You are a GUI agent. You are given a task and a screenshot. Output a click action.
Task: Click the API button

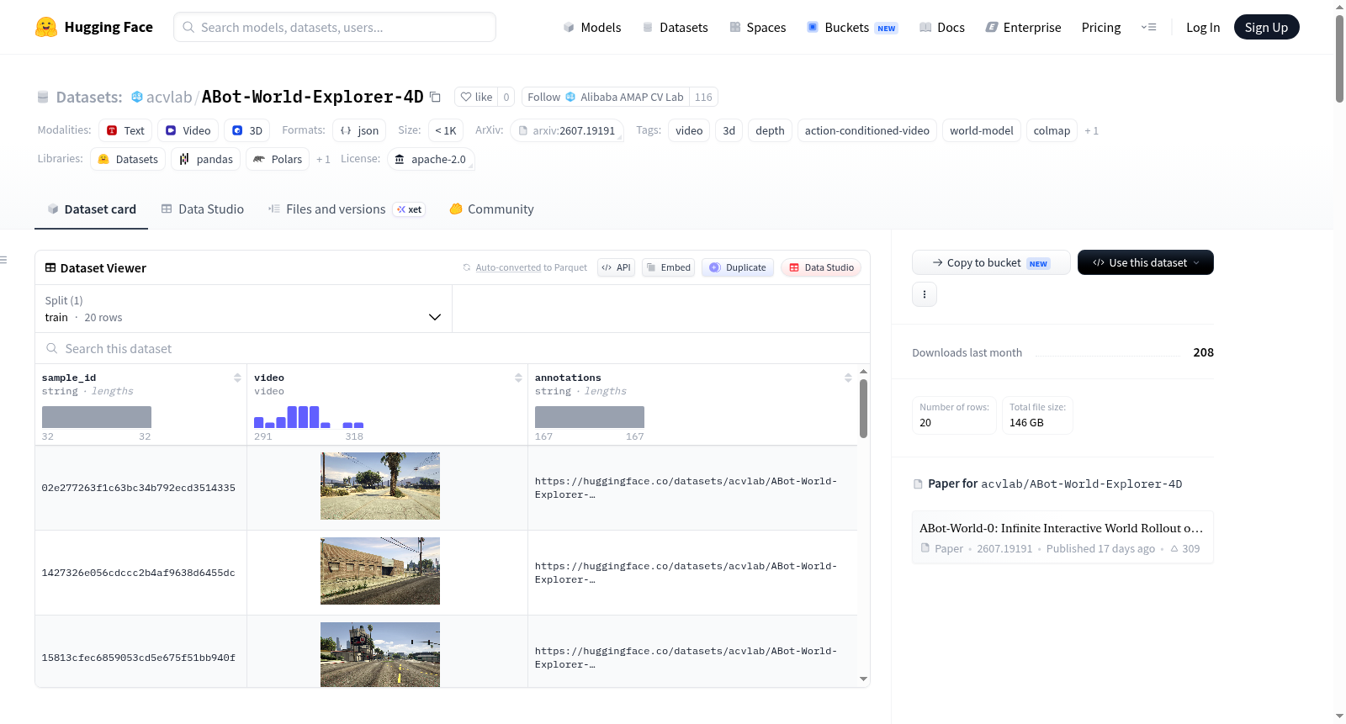pos(616,267)
